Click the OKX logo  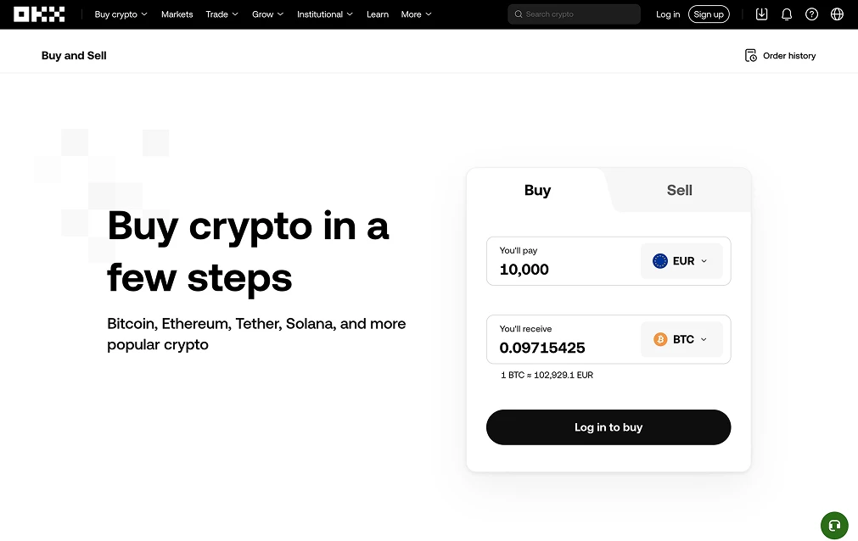[39, 14]
